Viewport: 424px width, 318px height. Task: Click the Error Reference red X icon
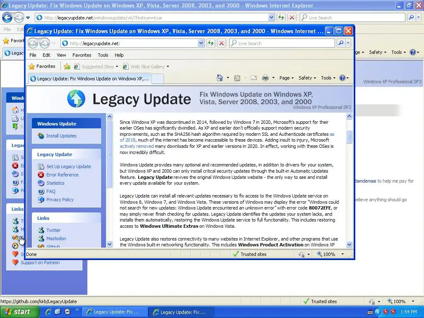(x=41, y=175)
